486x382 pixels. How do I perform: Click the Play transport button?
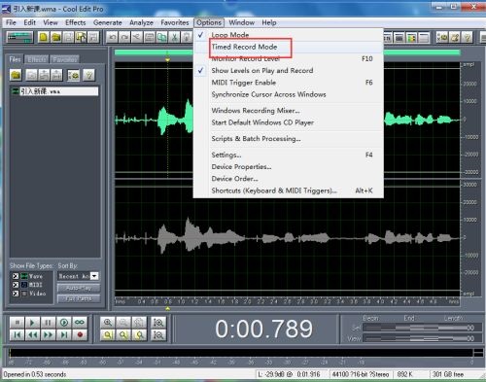32,323
